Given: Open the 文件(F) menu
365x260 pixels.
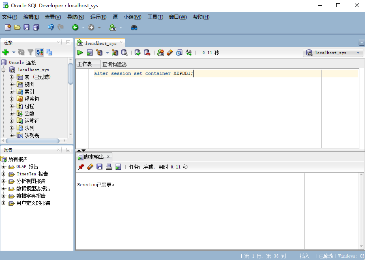Looking at the screenshot, I should tap(10, 17).
